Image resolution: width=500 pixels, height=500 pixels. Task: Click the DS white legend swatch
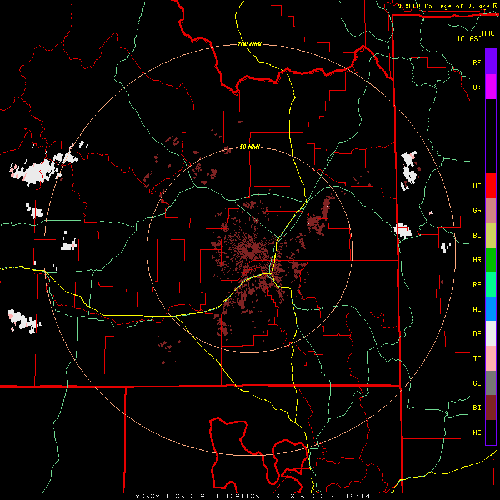pyautogui.click(x=491, y=333)
